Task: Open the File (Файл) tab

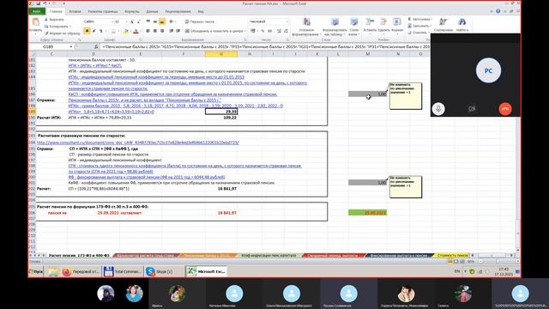Action: point(36,11)
